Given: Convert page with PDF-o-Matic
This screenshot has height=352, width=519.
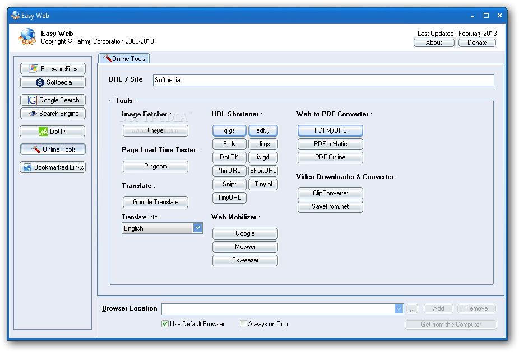Looking at the screenshot, I should (330, 144).
